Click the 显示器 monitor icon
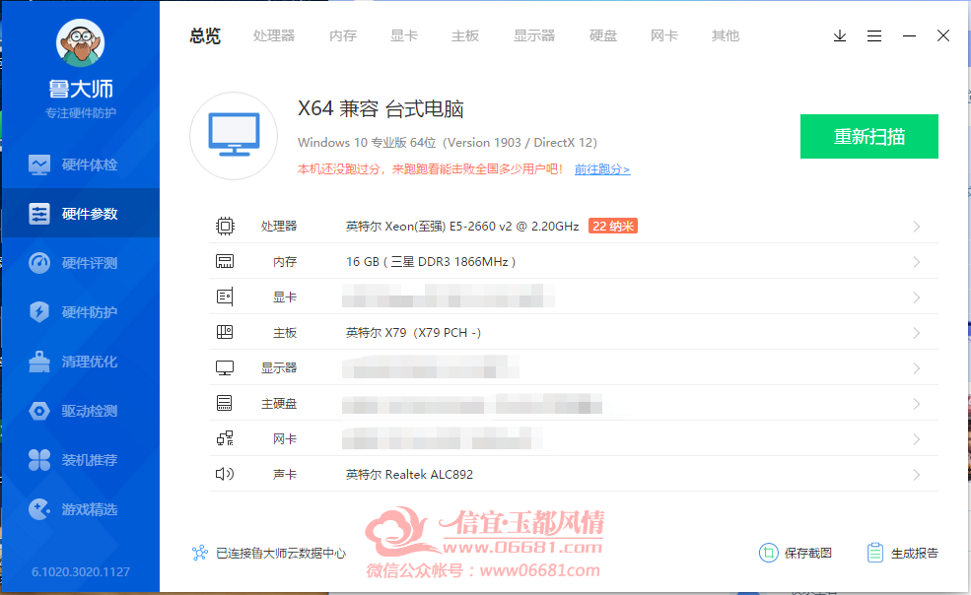The image size is (971, 595). pyautogui.click(x=225, y=367)
